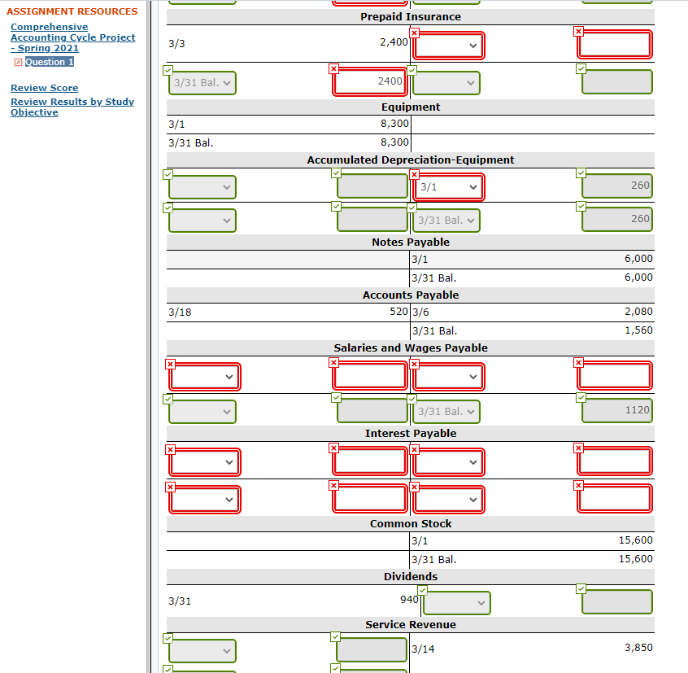Image resolution: width=688 pixels, height=673 pixels.
Task: Click Interest Payable first row credit amount field
Action: pyautogui.click(x=615, y=461)
